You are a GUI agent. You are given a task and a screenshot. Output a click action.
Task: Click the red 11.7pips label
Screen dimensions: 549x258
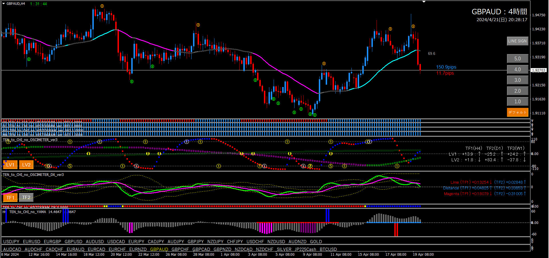pyautogui.click(x=445, y=73)
